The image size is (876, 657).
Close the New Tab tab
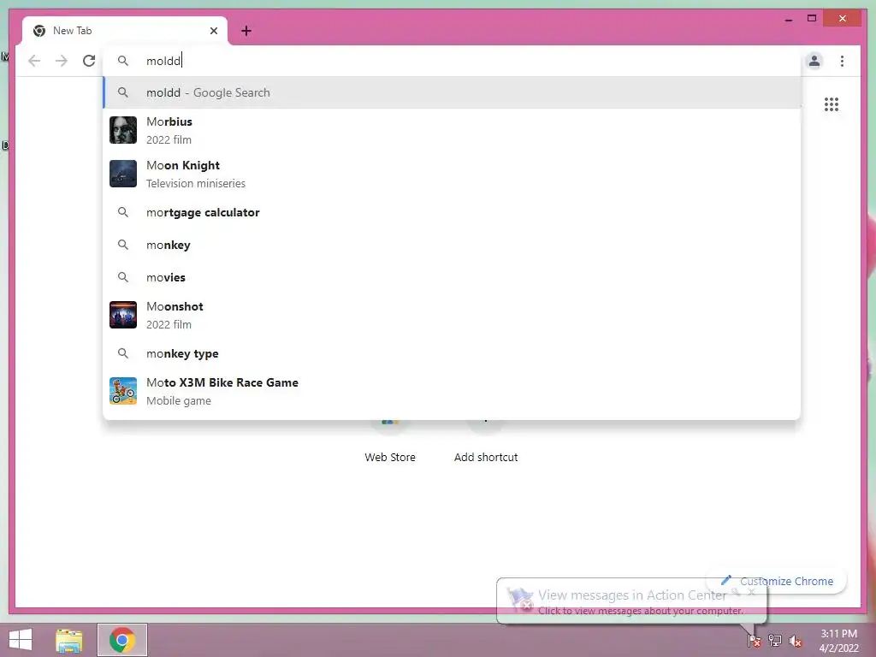pyautogui.click(x=213, y=31)
